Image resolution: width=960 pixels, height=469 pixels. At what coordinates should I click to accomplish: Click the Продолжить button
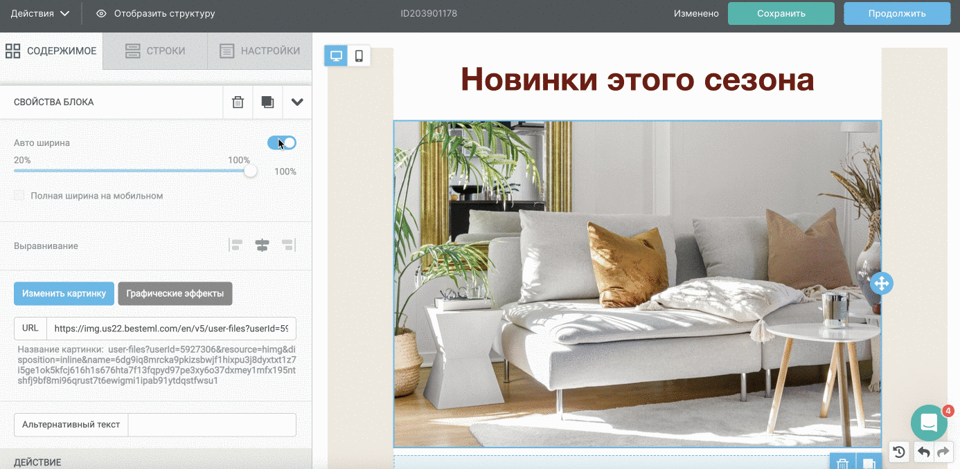tap(897, 13)
